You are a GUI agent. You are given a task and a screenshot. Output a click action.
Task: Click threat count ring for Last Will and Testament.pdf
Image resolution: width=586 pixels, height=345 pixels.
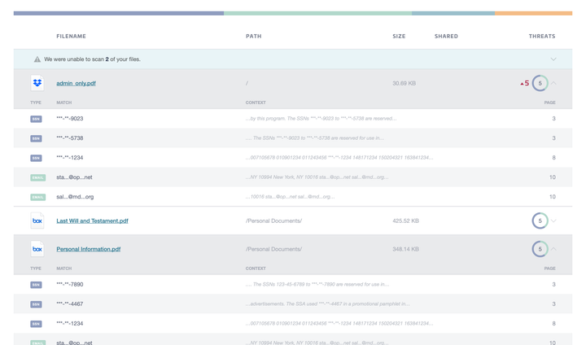pos(539,221)
